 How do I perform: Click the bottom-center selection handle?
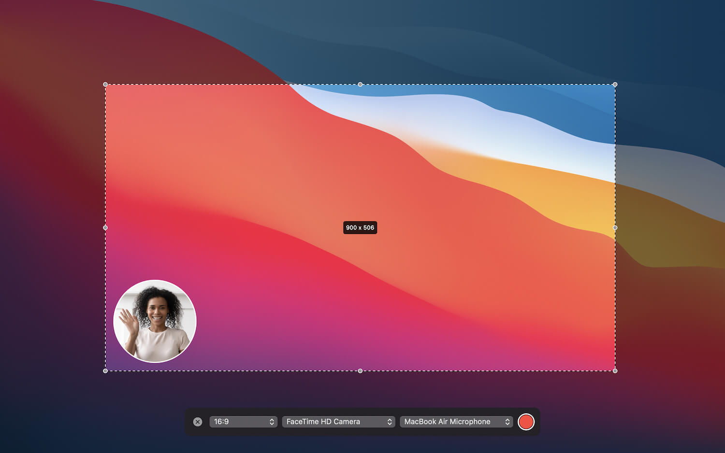[x=360, y=371]
